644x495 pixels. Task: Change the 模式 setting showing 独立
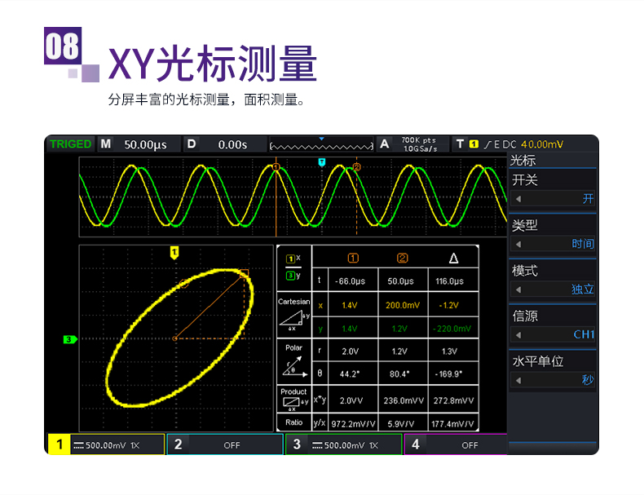pyautogui.click(x=553, y=289)
